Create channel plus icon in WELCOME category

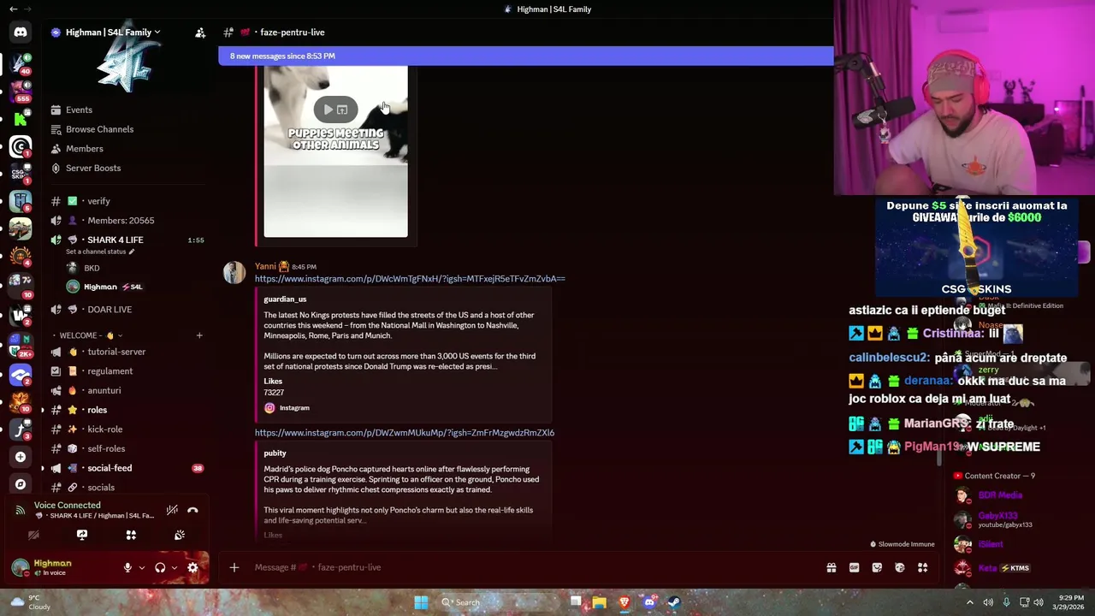pos(199,335)
